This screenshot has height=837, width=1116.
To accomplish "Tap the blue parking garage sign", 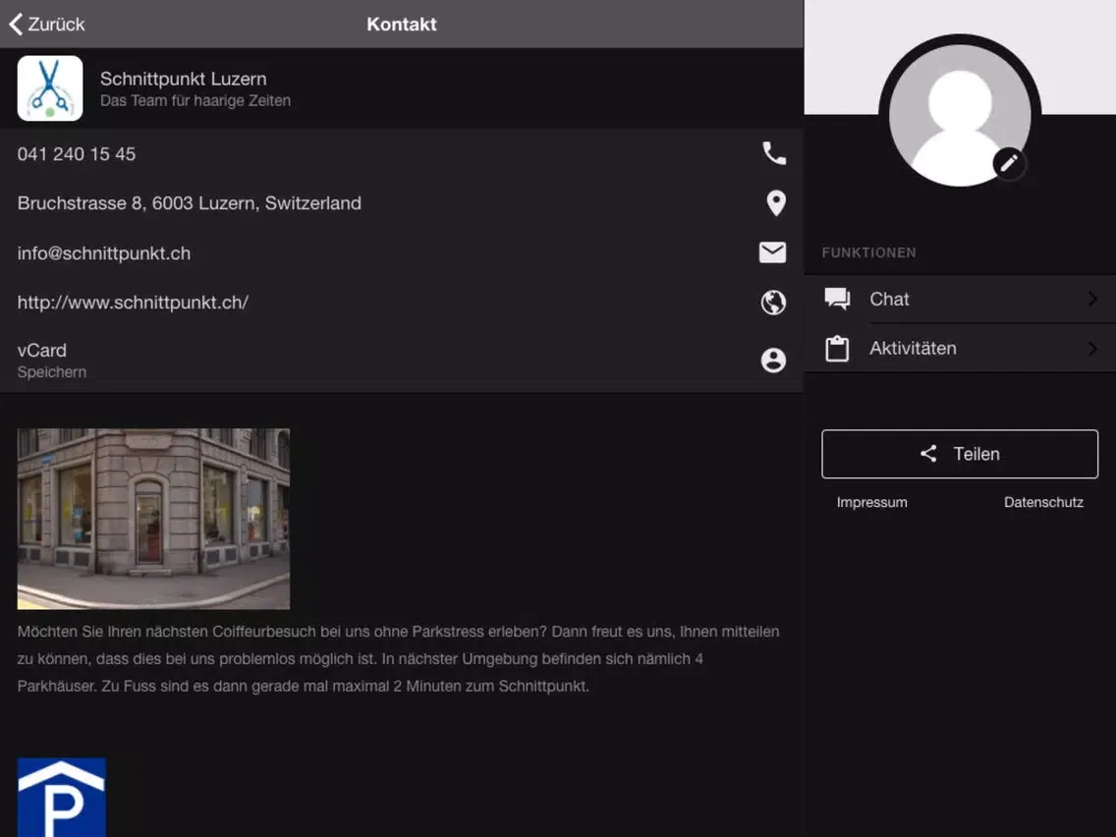I will (62, 797).
